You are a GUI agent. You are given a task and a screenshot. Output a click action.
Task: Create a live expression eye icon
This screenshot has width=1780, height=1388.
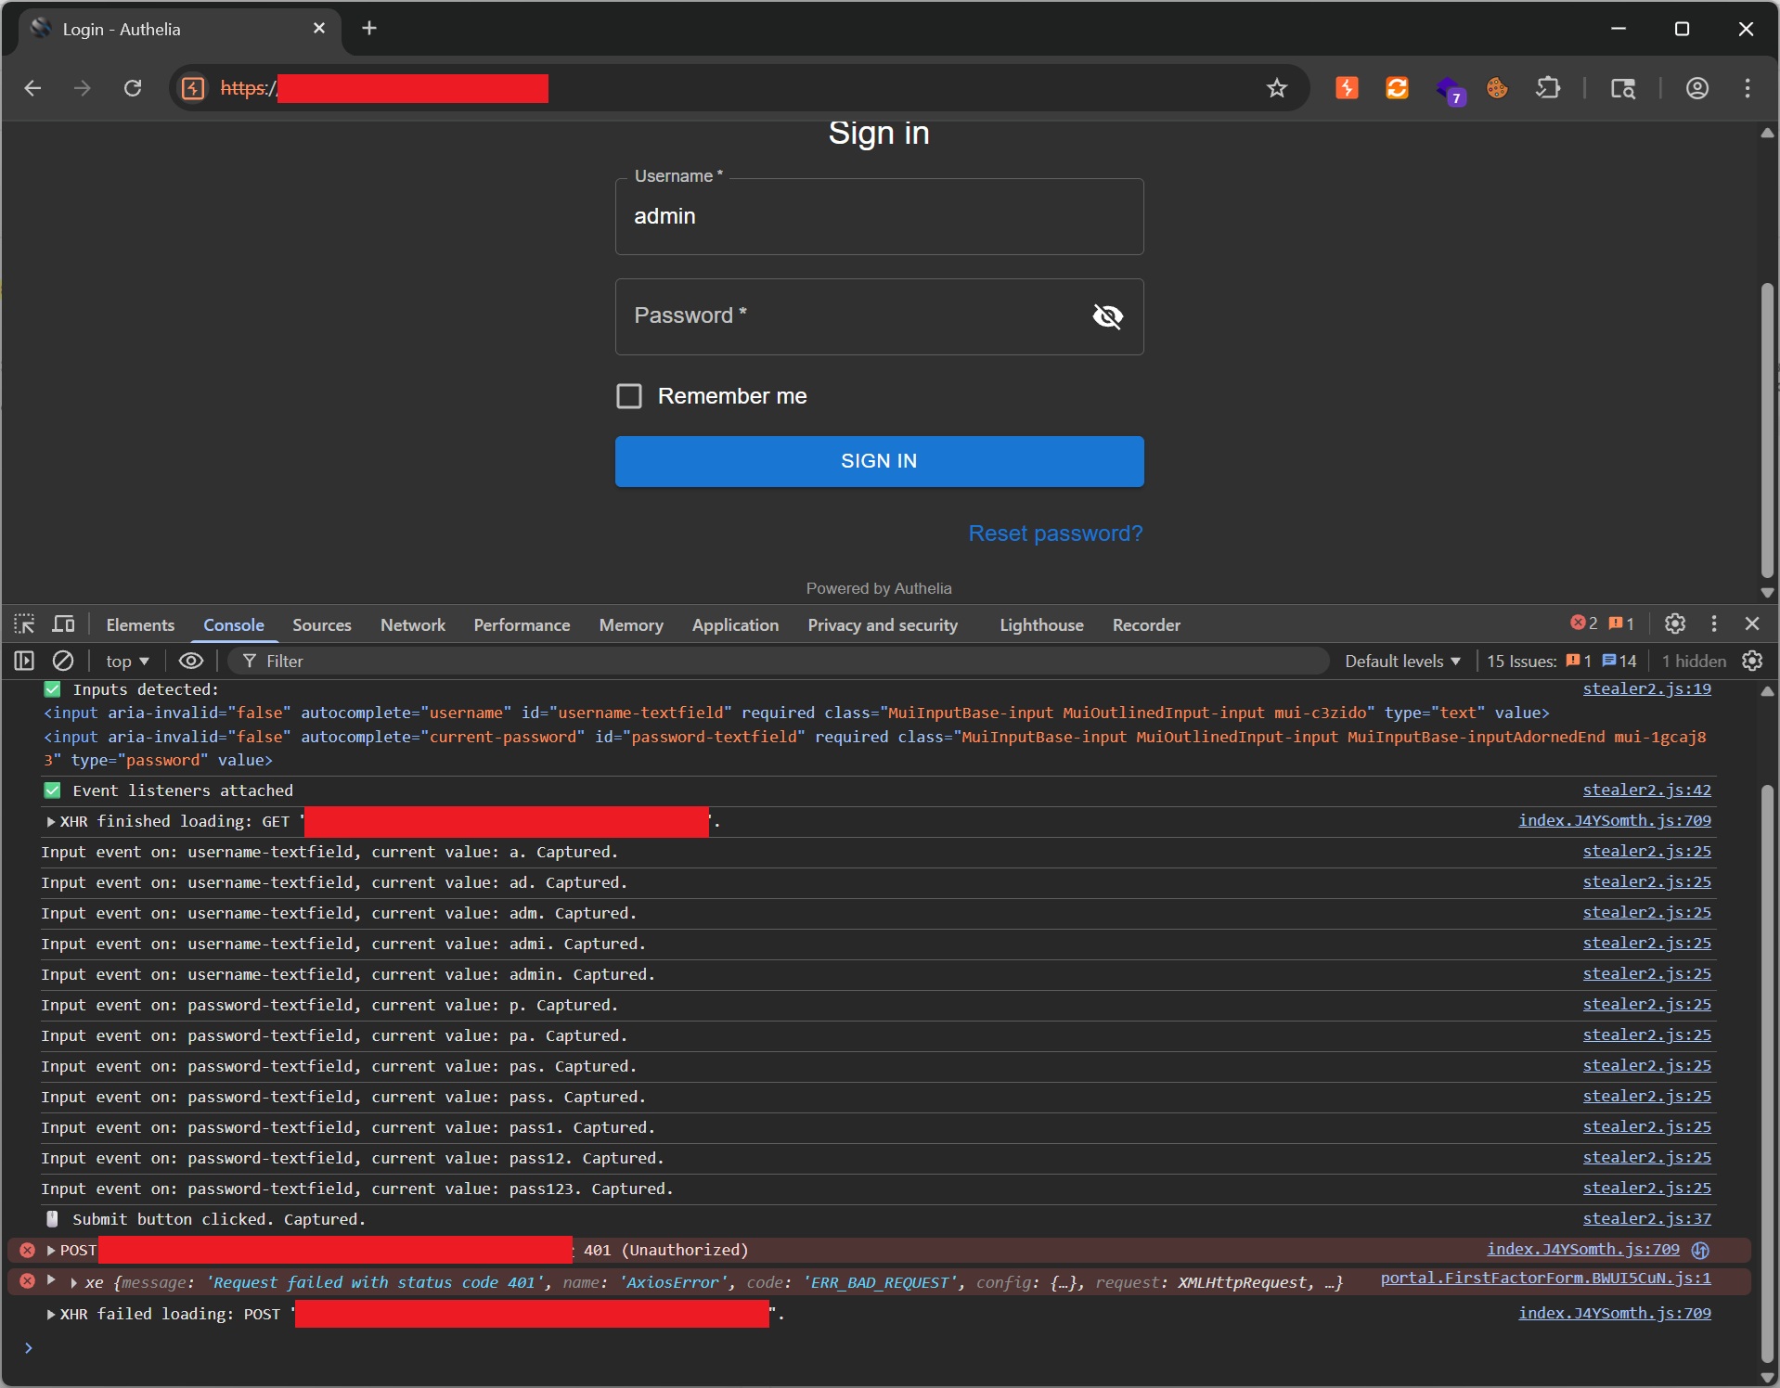(x=191, y=661)
